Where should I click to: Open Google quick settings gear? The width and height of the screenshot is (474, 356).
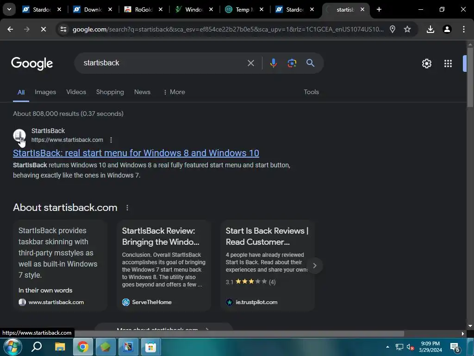(x=426, y=63)
